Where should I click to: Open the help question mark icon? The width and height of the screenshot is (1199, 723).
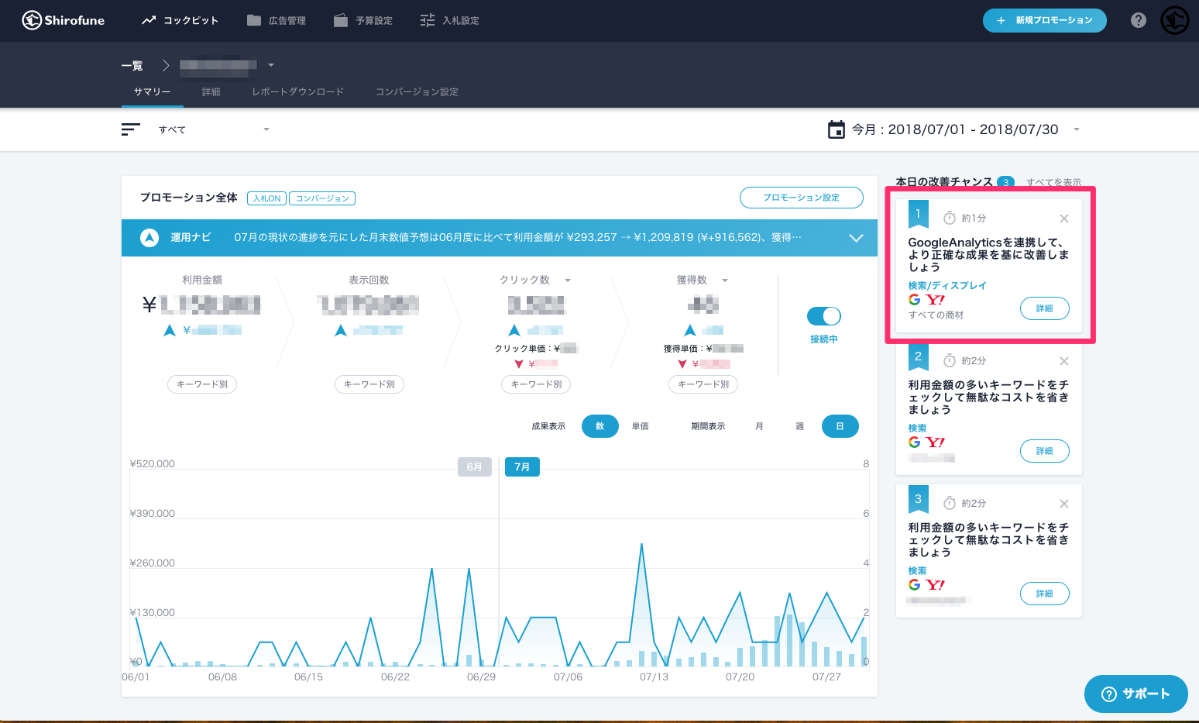(x=1139, y=20)
